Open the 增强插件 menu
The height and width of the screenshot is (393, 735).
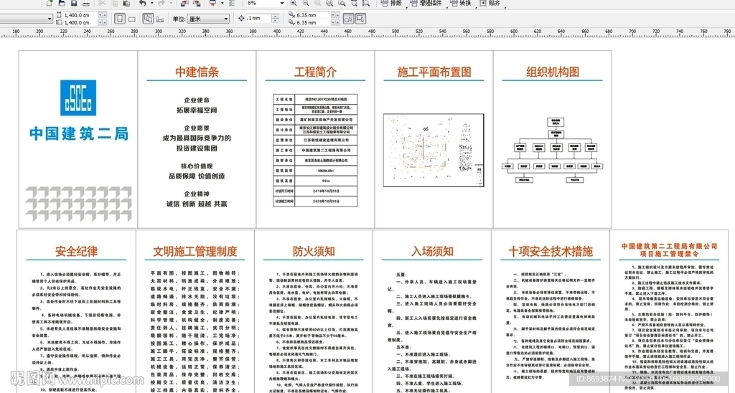[426, 4]
